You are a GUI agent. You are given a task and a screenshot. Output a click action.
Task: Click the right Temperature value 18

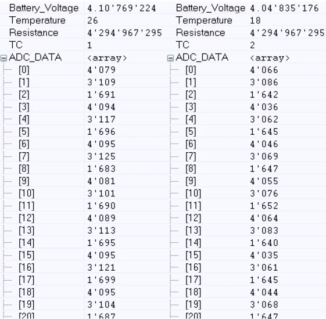pos(255,20)
